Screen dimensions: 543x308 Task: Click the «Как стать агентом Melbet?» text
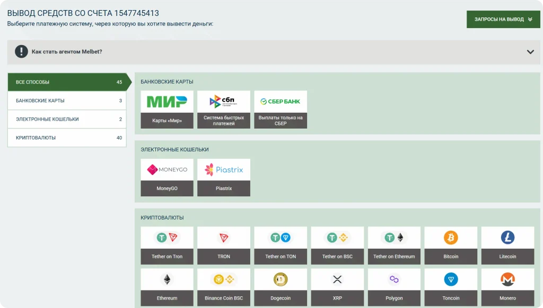click(67, 52)
